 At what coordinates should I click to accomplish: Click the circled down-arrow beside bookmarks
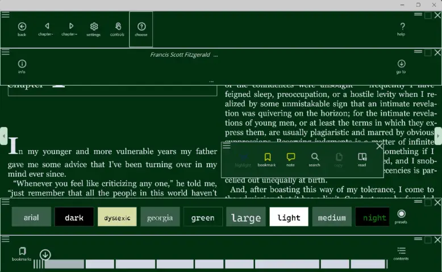pyautogui.click(x=45, y=254)
